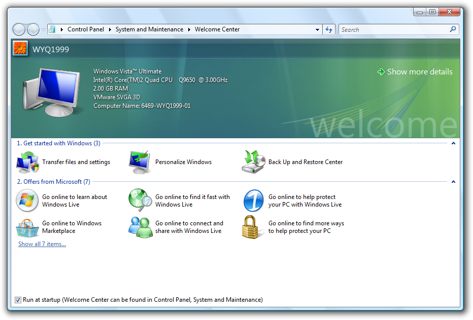Click the Show all 7 items link

(42, 244)
